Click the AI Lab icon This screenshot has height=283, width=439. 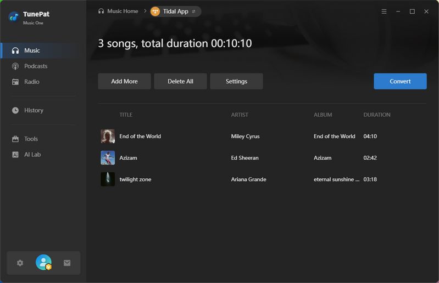point(15,155)
